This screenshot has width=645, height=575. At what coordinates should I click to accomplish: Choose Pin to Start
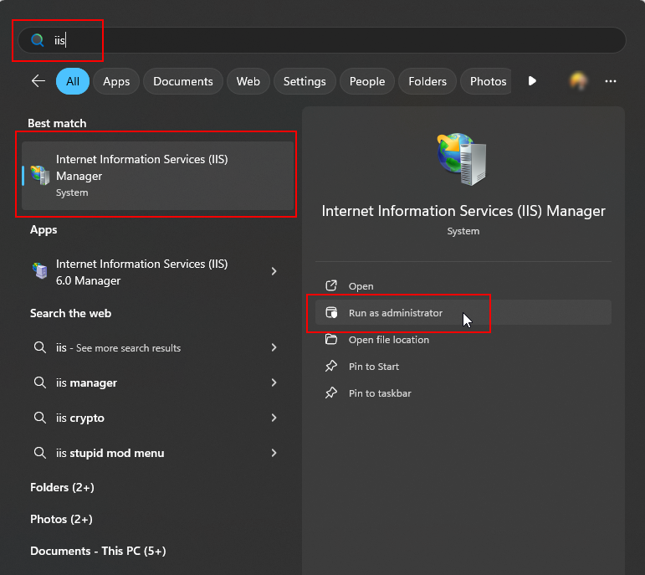click(x=463, y=367)
